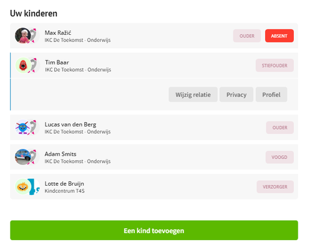Collapse the expanded Tim Baar row
The width and height of the screenshot is (312, 250).
pyautogui.click(x=154, y=65)
